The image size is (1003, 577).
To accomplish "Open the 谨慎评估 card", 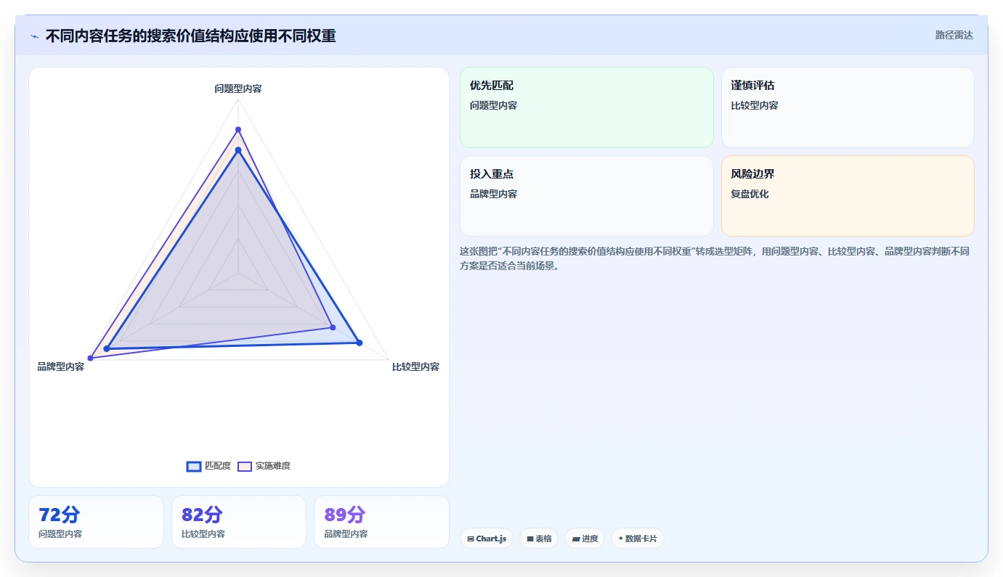I will click(x=848, y=107).
